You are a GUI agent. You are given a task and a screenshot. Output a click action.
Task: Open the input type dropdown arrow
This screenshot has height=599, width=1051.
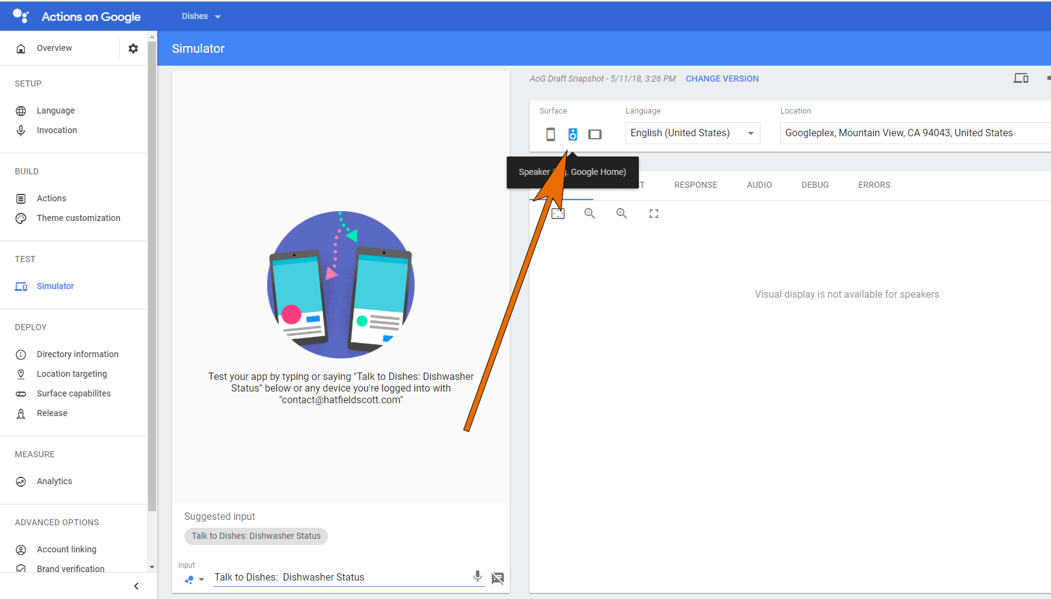point(201,579)
